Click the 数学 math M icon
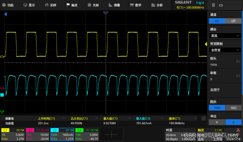 click(132, 5)
